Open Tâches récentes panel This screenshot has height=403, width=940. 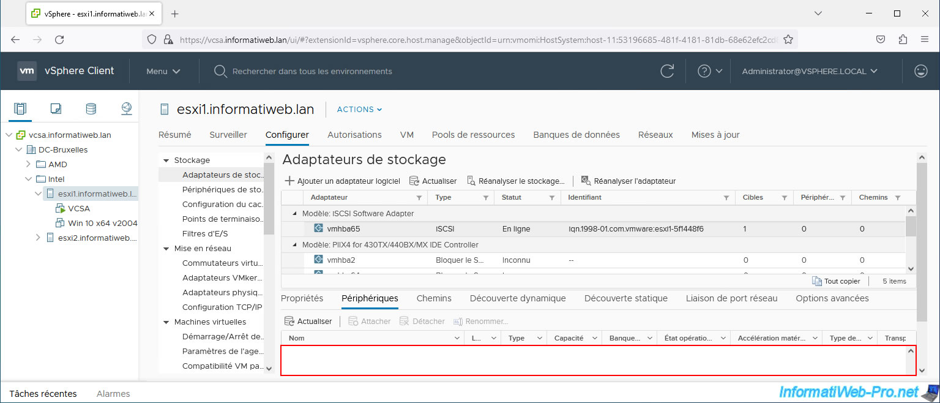point(43,394)
